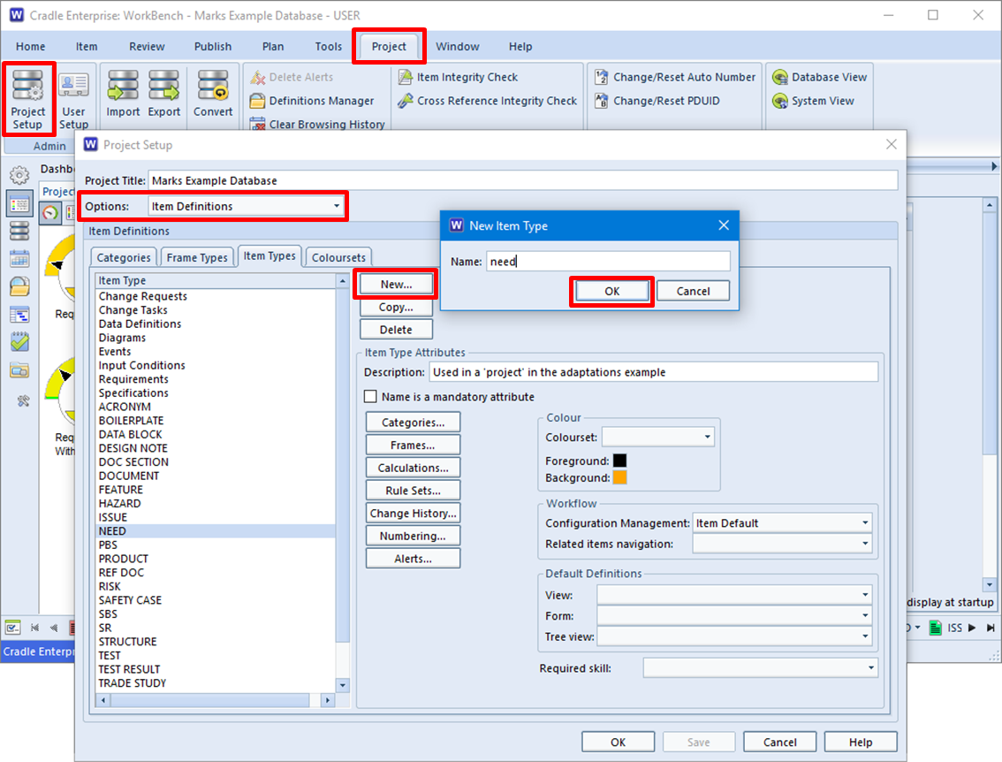This screenshot has height=762, width=1002.
Task: Switch to the Frame Types tab
Action: (x=197, y=257)
